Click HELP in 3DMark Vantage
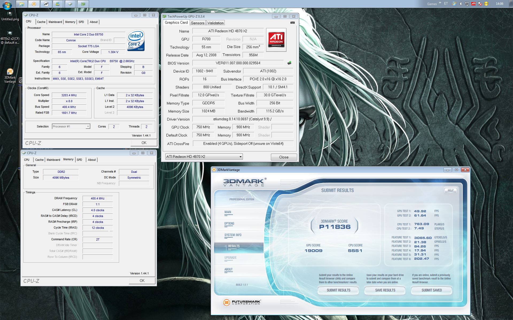Screen dimensions: 513x320 click(450, 190)
